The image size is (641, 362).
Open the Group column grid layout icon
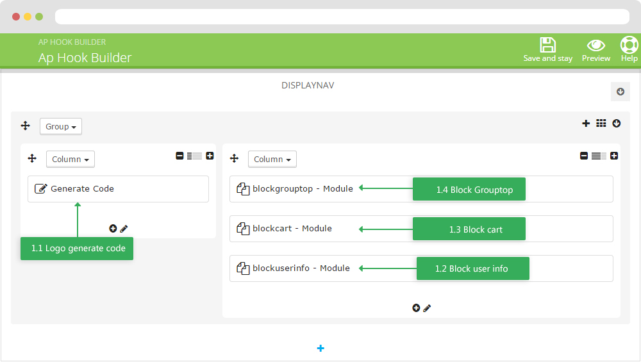pyautogui.click(x=601, y=124)
